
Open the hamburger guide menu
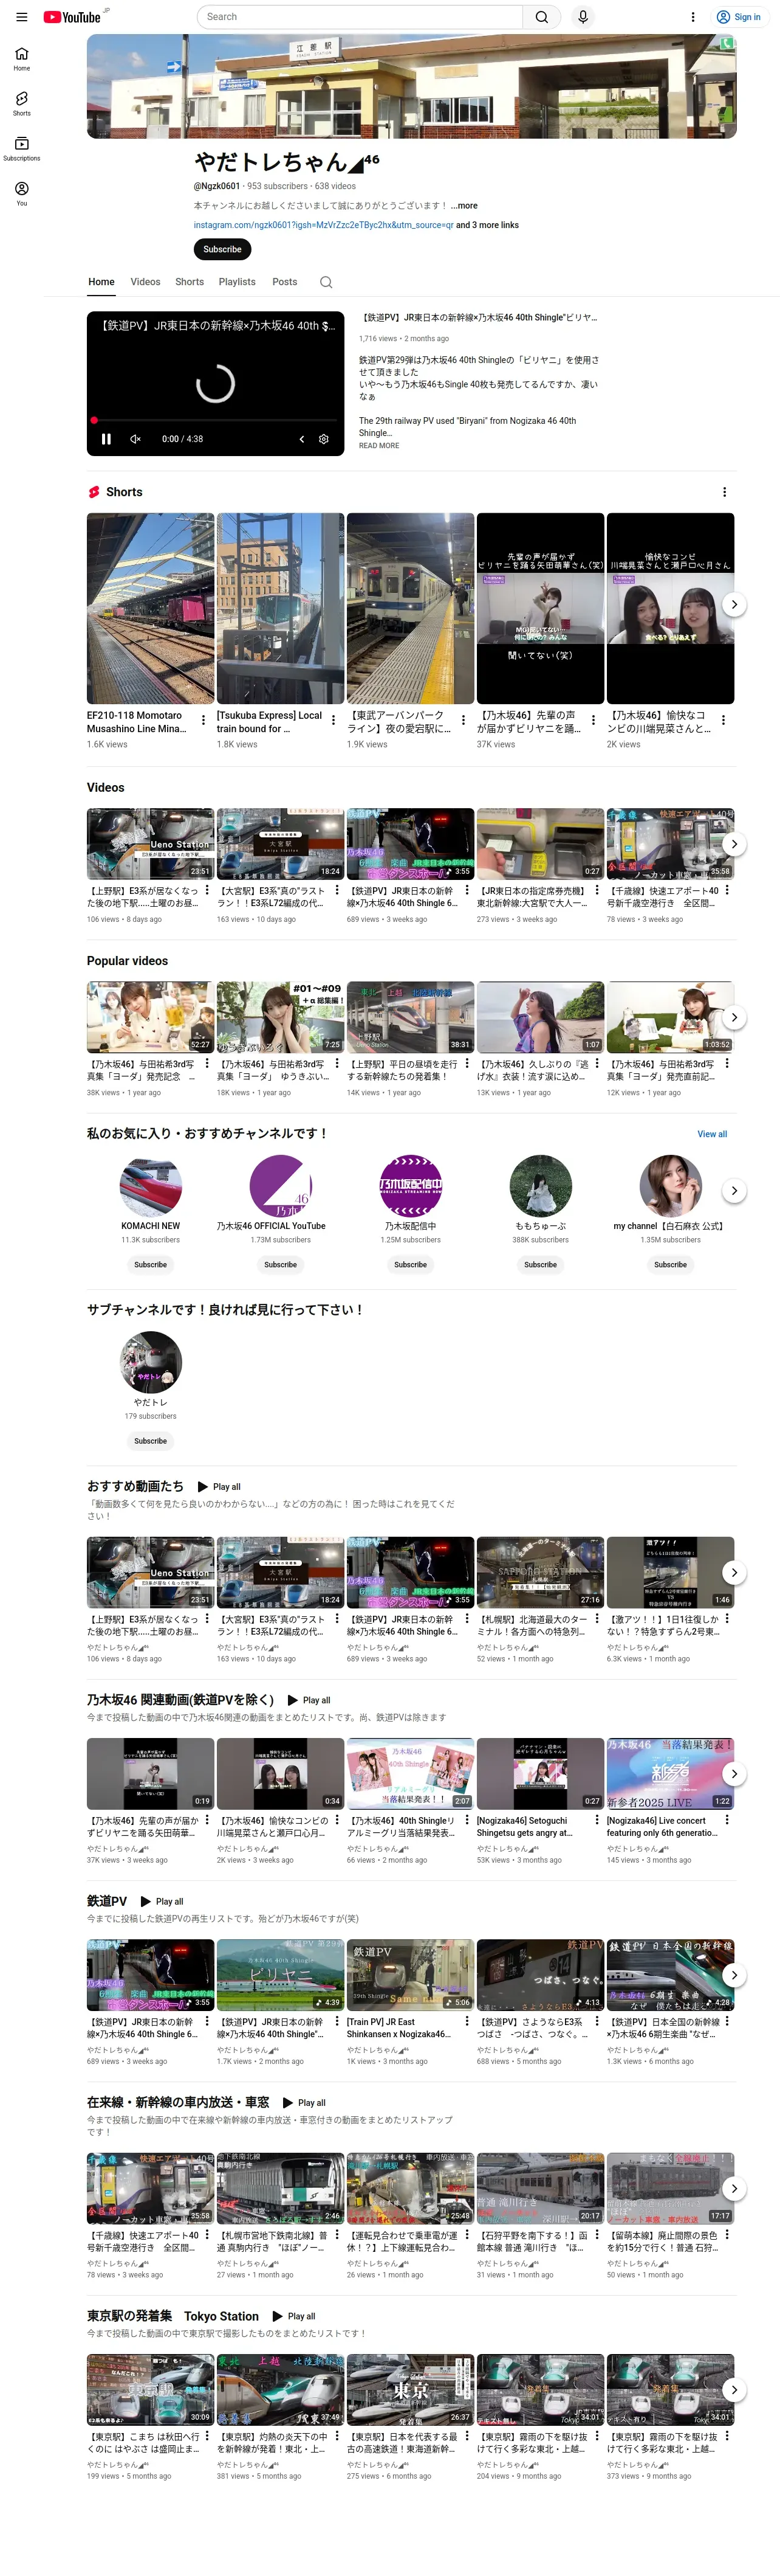click(21, 17)
